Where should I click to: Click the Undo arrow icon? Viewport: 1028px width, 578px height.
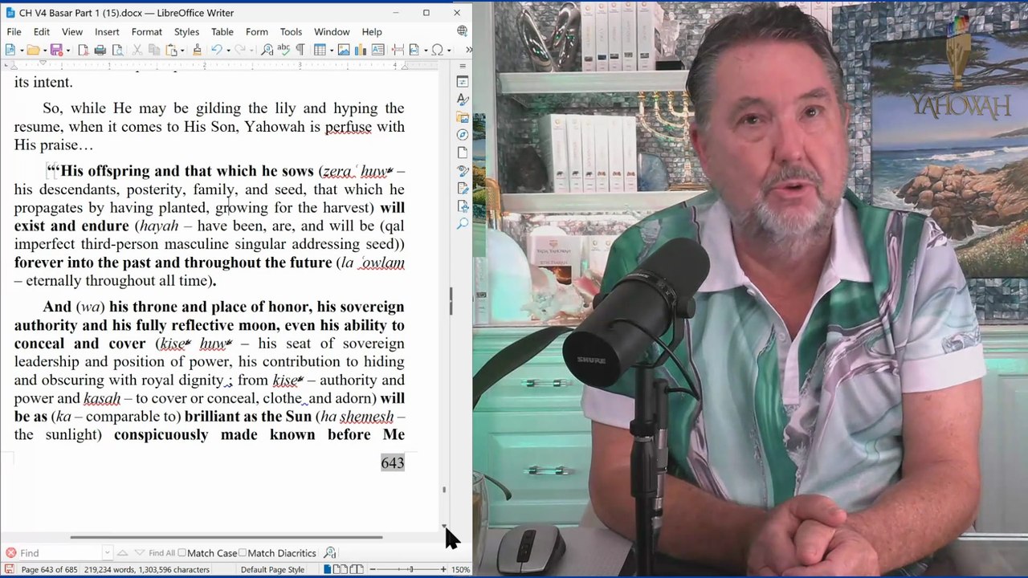[217, 50]
